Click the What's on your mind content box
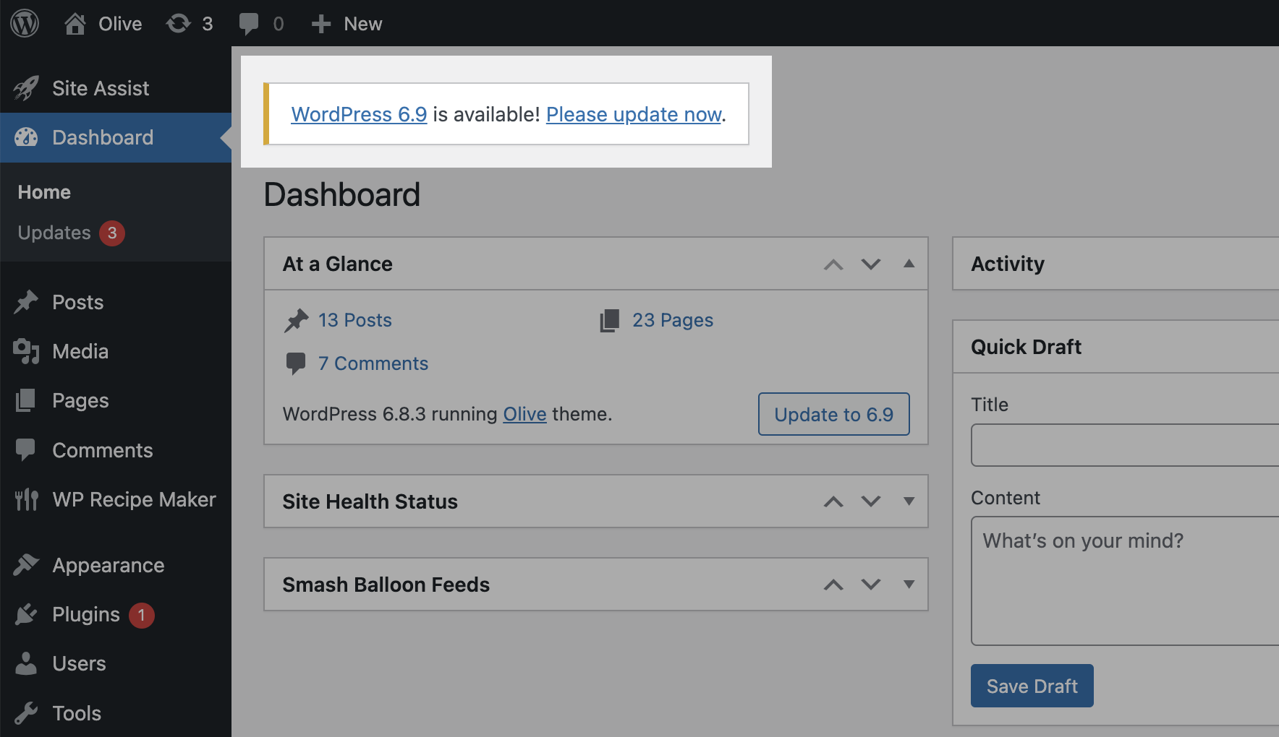Viewport: 1279px width, 737px height. click(x=1125, y=581)
